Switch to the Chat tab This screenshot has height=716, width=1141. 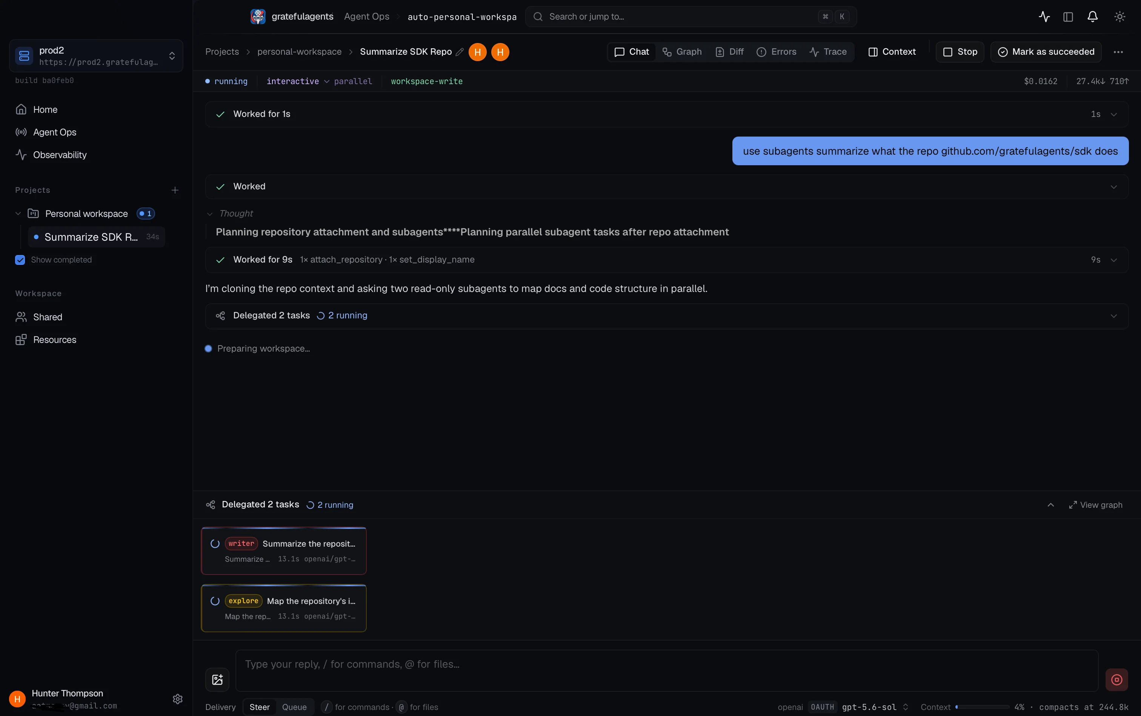click(x=631, y=52)
